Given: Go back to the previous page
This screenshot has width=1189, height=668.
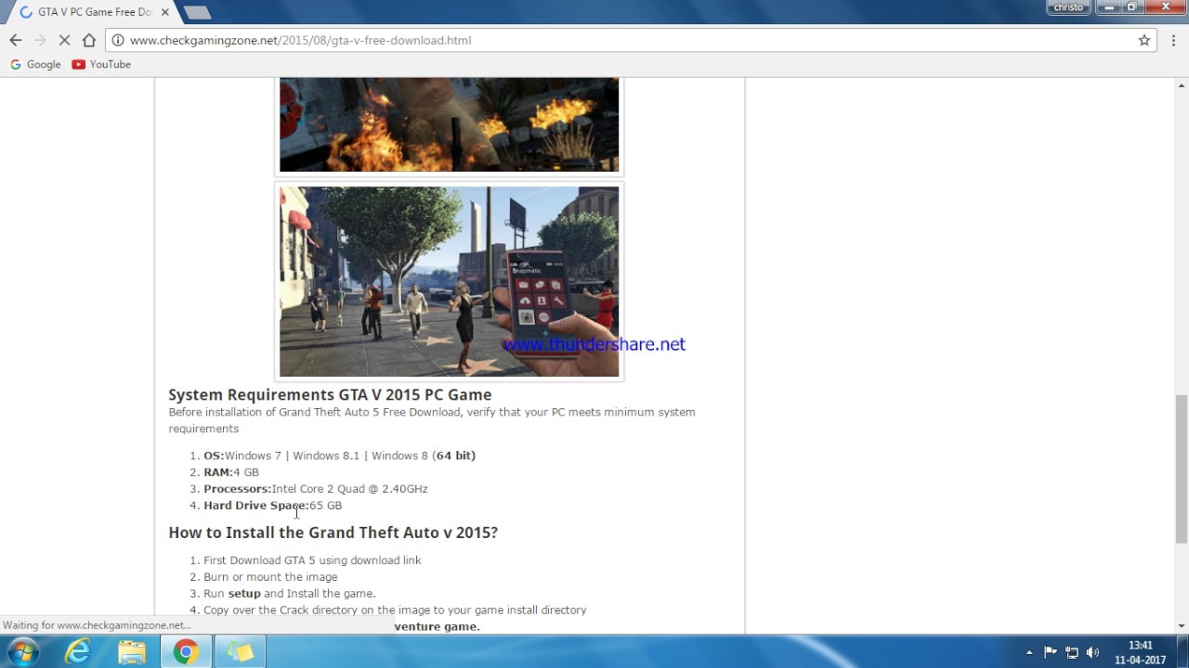Looking at the screenshot, I should click(16, 40).
